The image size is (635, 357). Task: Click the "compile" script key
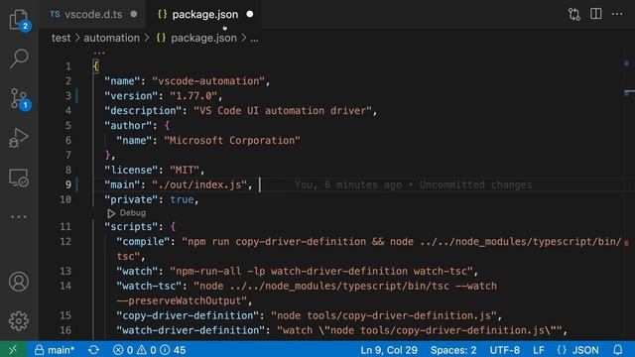coord(143,242)
